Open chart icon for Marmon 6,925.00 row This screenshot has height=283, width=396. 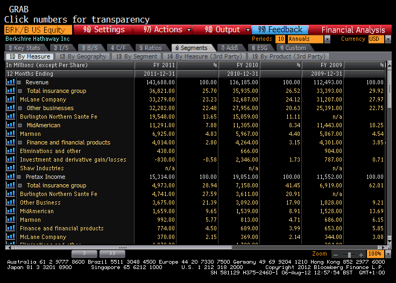point(11,133)
